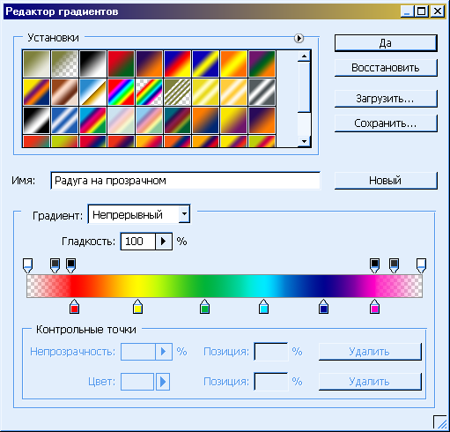Open the presets flyout menu arrow
The width and height of the screenshot is (450, 432).
pyautogui.click(x=299, y=38)
